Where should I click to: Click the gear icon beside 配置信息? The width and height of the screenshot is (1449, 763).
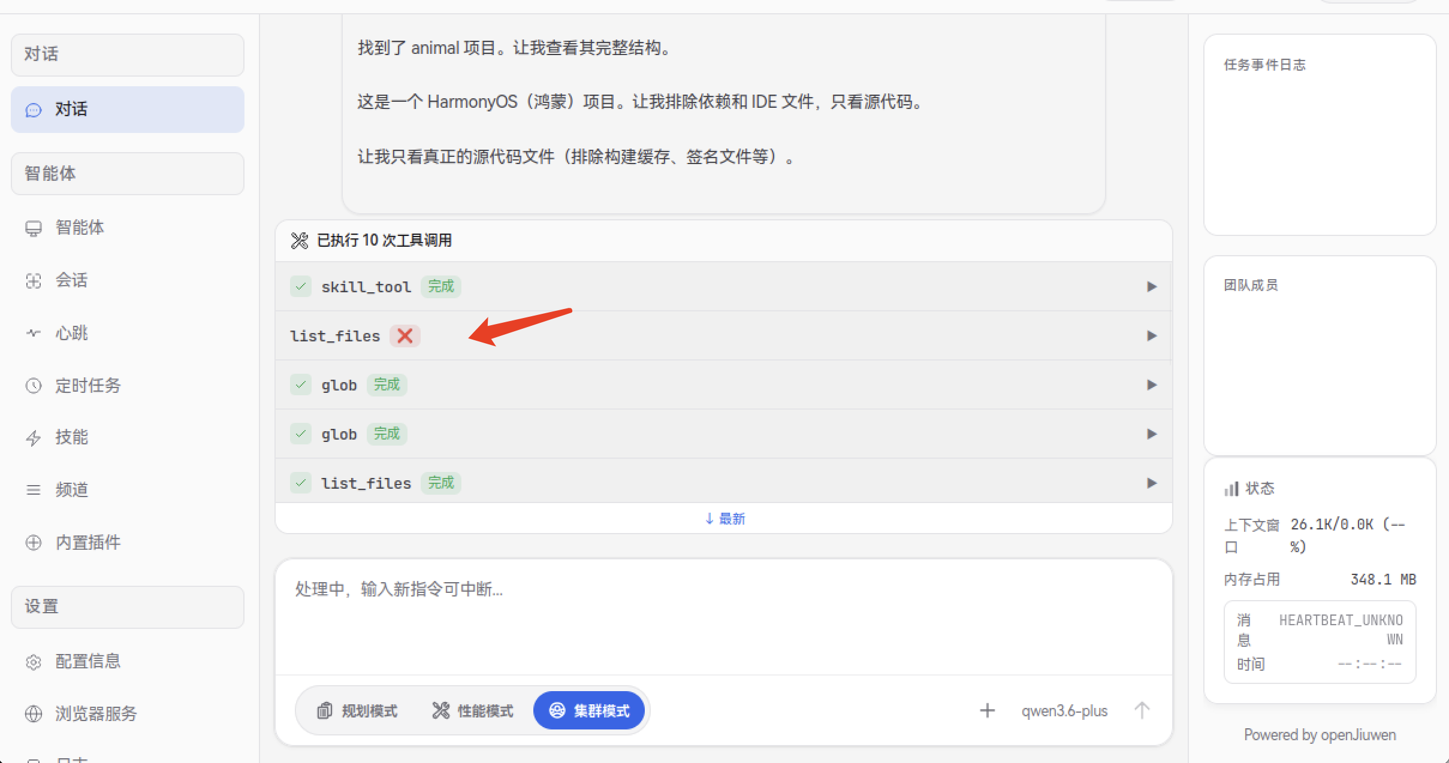click(34, 662)
